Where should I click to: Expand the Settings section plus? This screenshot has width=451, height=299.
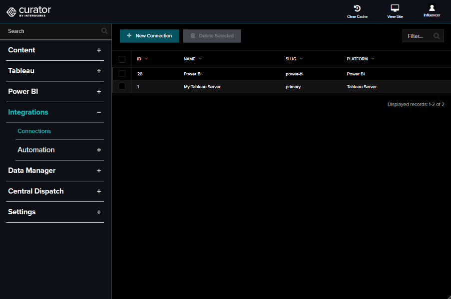pyautogui.click(x=99, y=212)
